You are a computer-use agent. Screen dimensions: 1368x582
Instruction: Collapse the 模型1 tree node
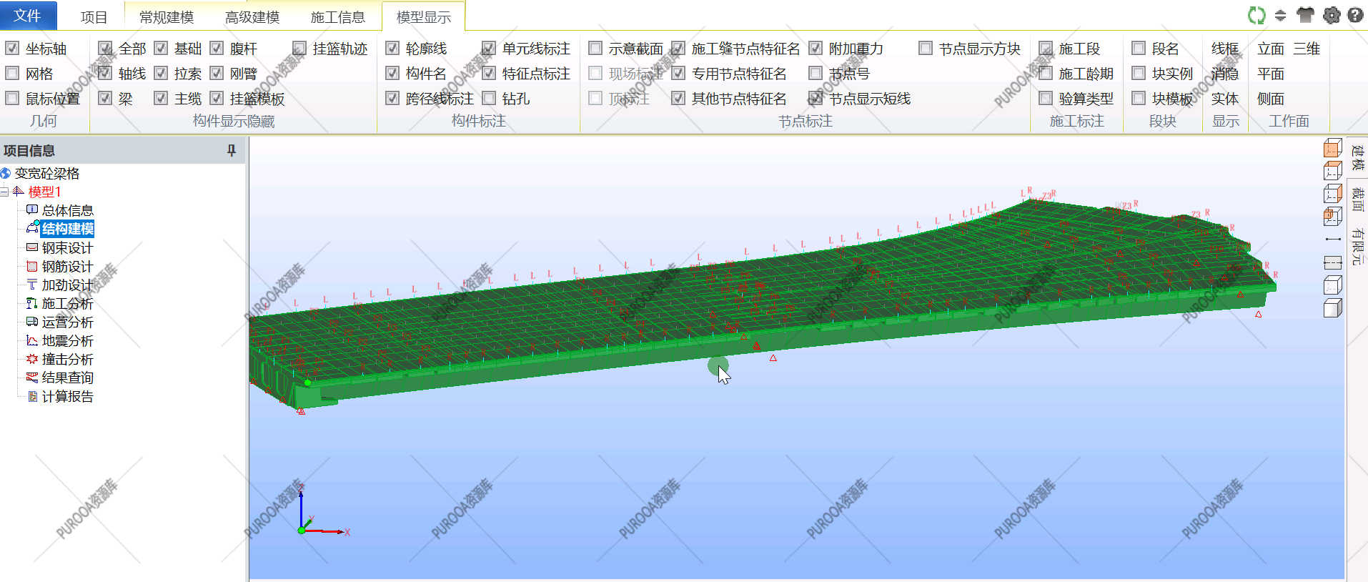click(x=4, y=192)
